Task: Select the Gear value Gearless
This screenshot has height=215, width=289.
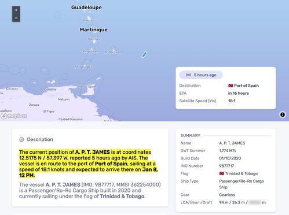Action: click(227, 195)
